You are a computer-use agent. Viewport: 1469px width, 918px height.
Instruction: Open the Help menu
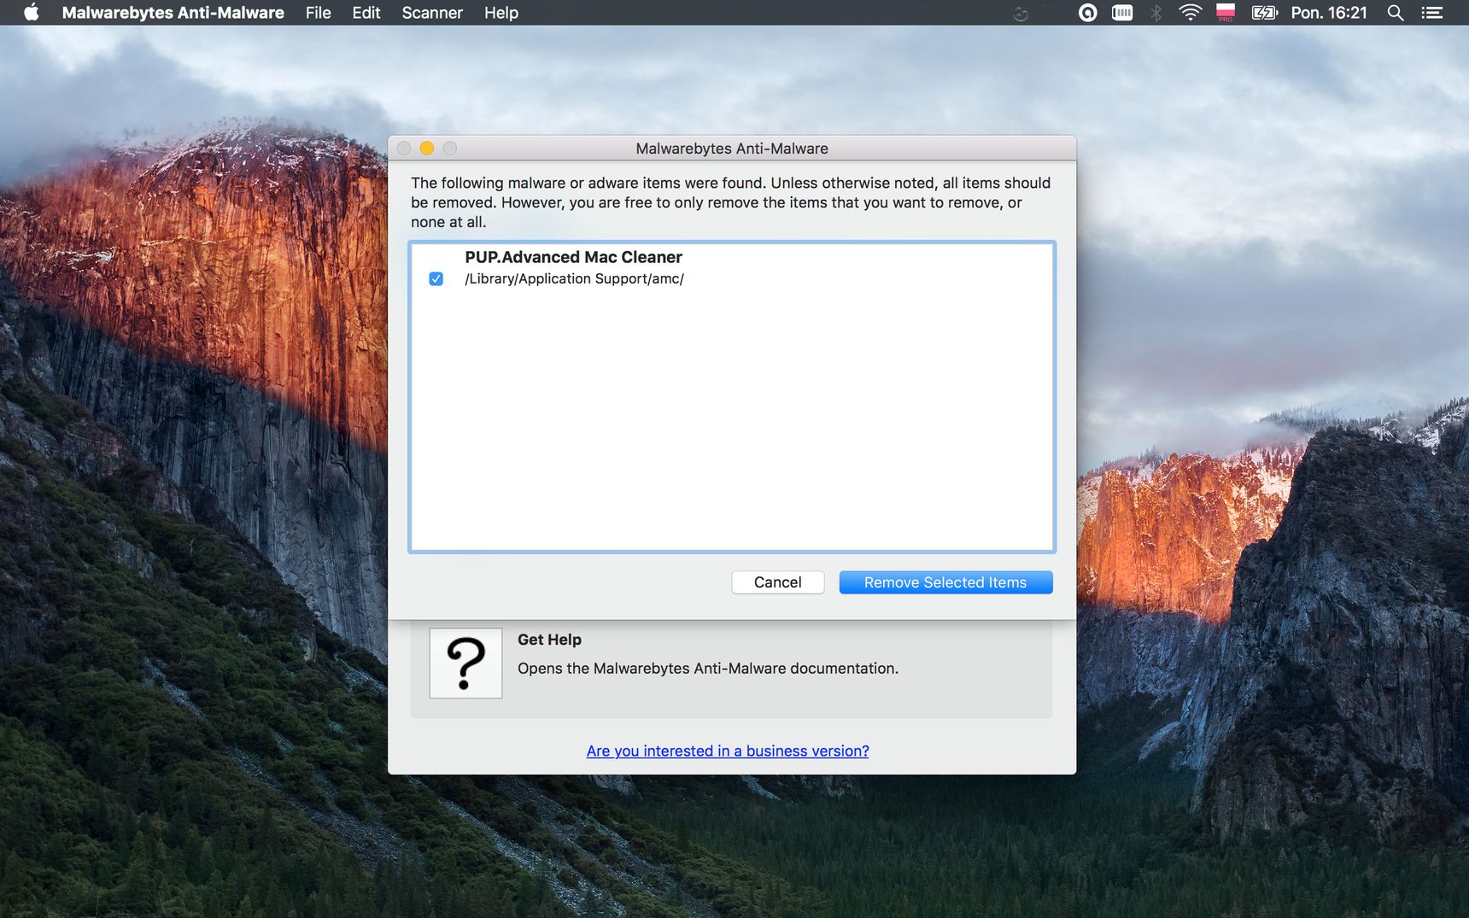(x=501, y=13)
